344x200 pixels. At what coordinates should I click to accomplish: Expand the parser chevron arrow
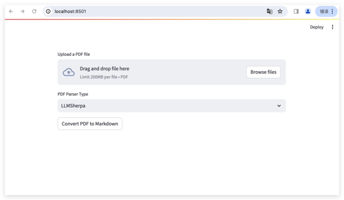(x=279, y=106)
